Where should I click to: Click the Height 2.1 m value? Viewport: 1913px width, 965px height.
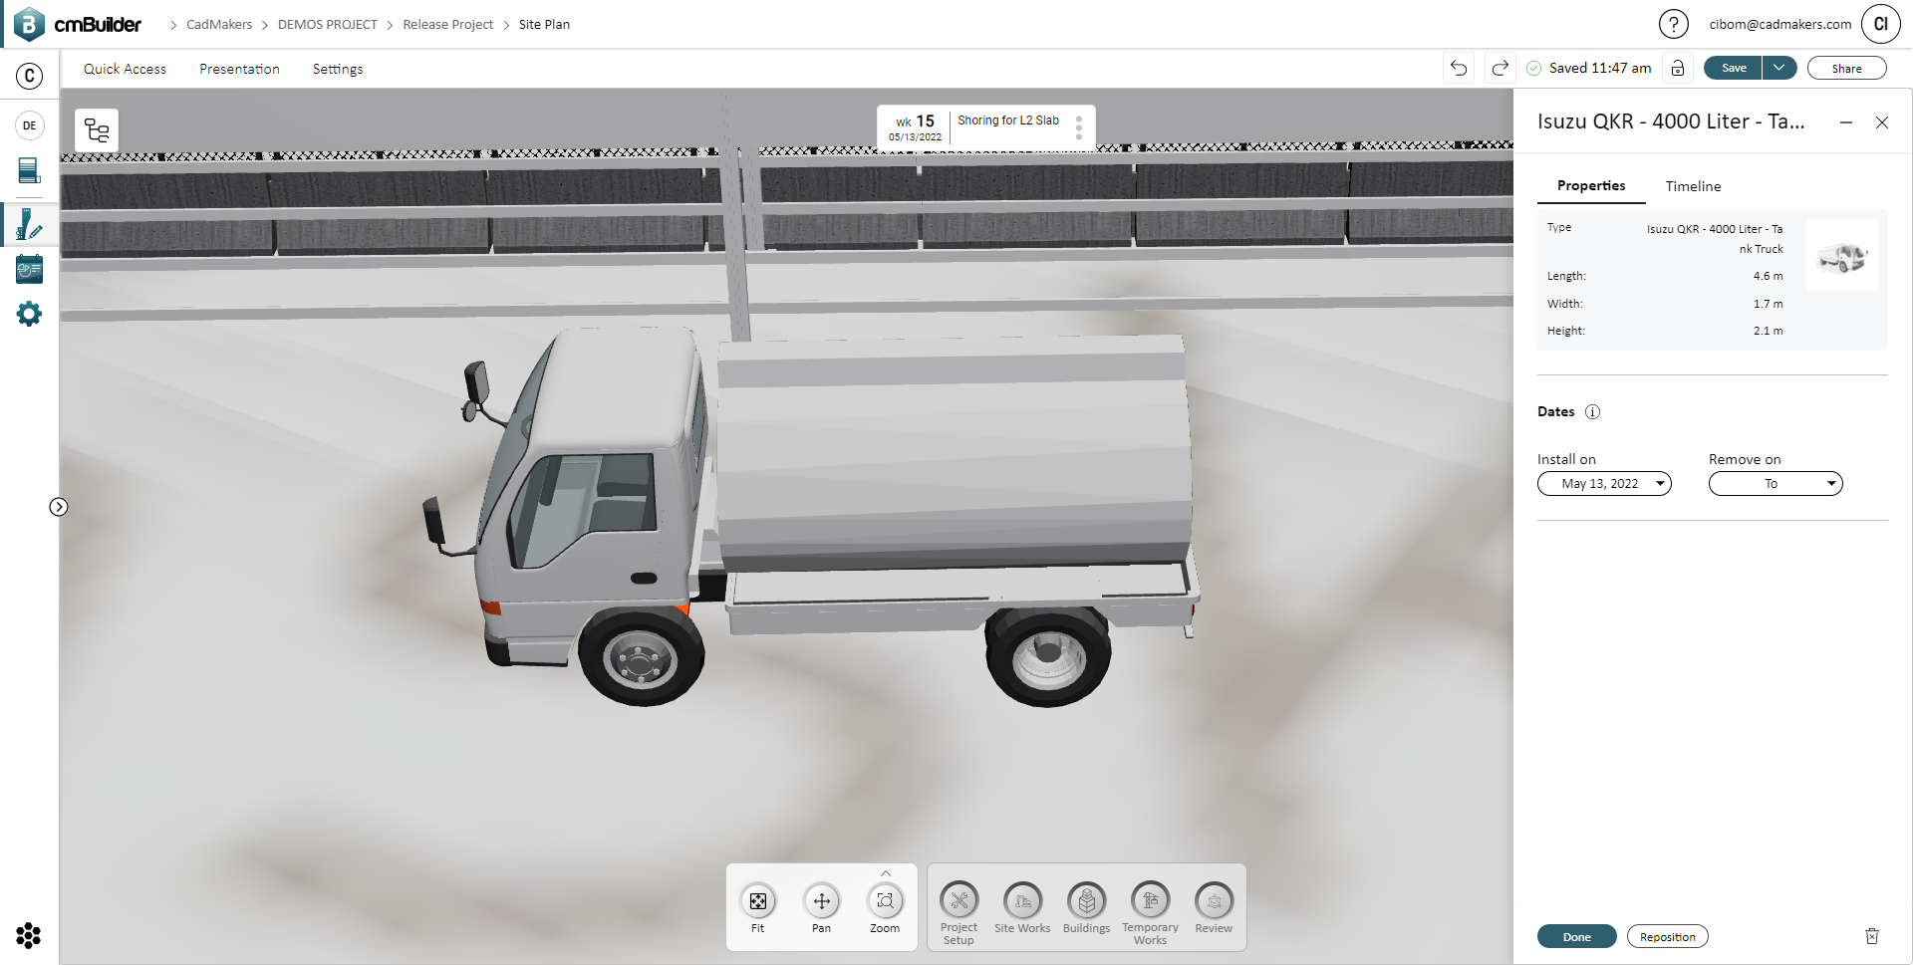pos(1769,331)
